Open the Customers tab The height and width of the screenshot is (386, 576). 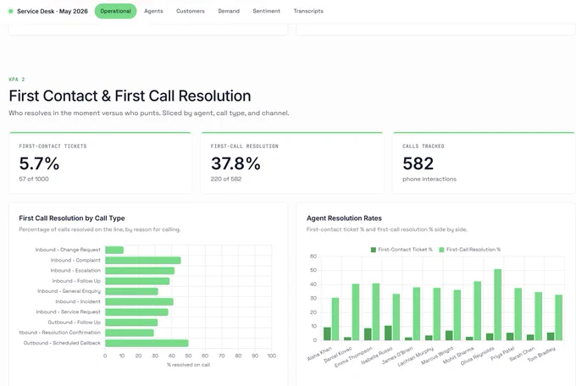[191, 11]
